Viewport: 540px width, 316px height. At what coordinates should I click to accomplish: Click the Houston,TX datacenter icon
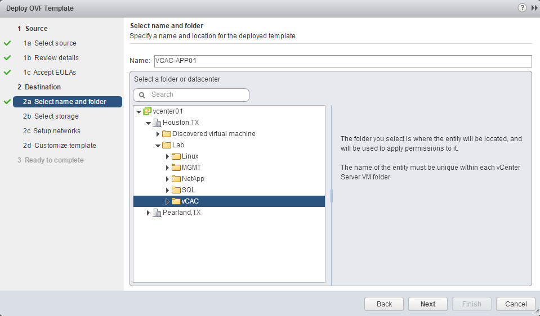click(x=157, y=123)
